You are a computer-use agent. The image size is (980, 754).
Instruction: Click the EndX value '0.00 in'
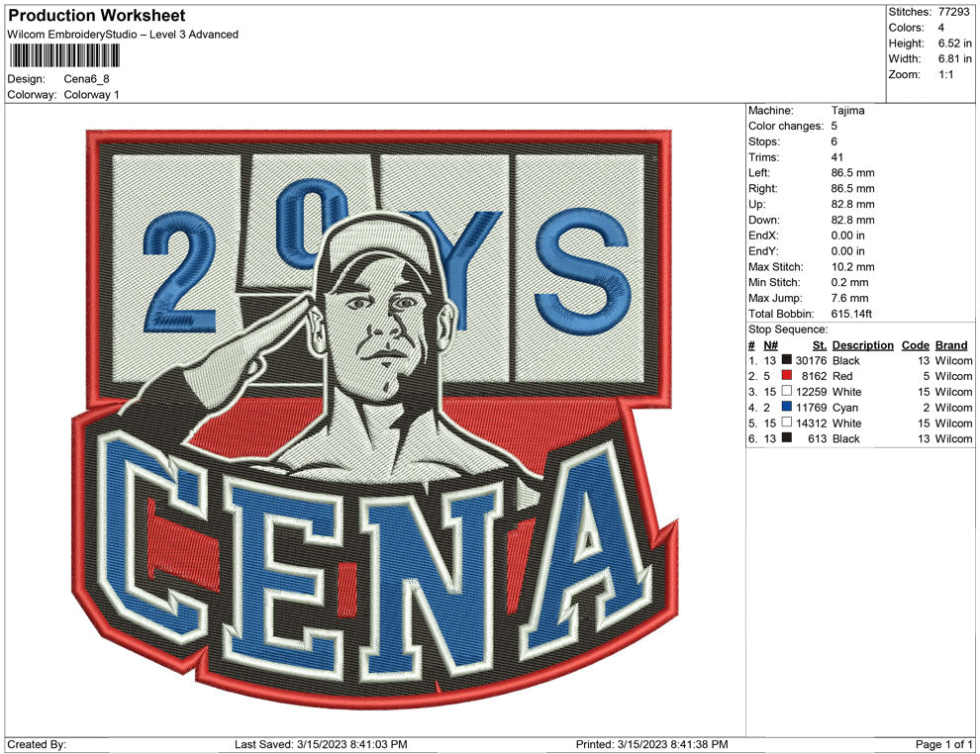(x=847, y=236)
